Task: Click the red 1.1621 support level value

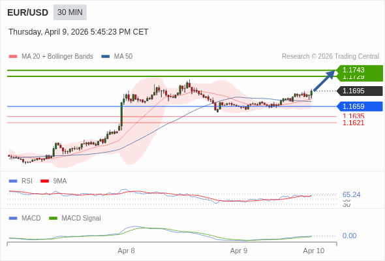Action: [x=353, y=123]
